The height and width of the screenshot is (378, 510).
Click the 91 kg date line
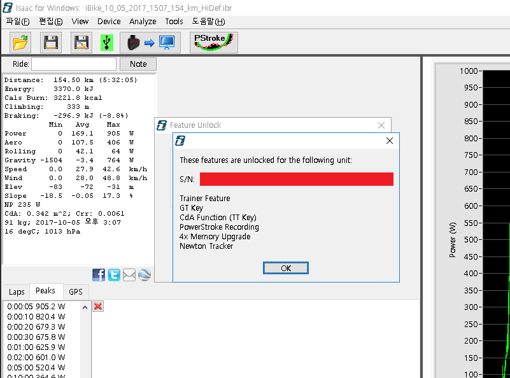62,222
